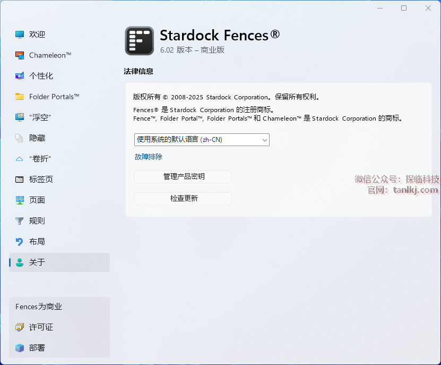Viewport: 441px width, 365px height.
Task: Click the 页面 pages grid icon
Action: tap(20, 200)
